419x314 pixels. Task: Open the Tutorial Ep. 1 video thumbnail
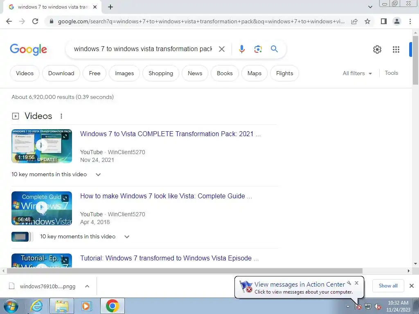pyautogui.click(x=42, y=260)
